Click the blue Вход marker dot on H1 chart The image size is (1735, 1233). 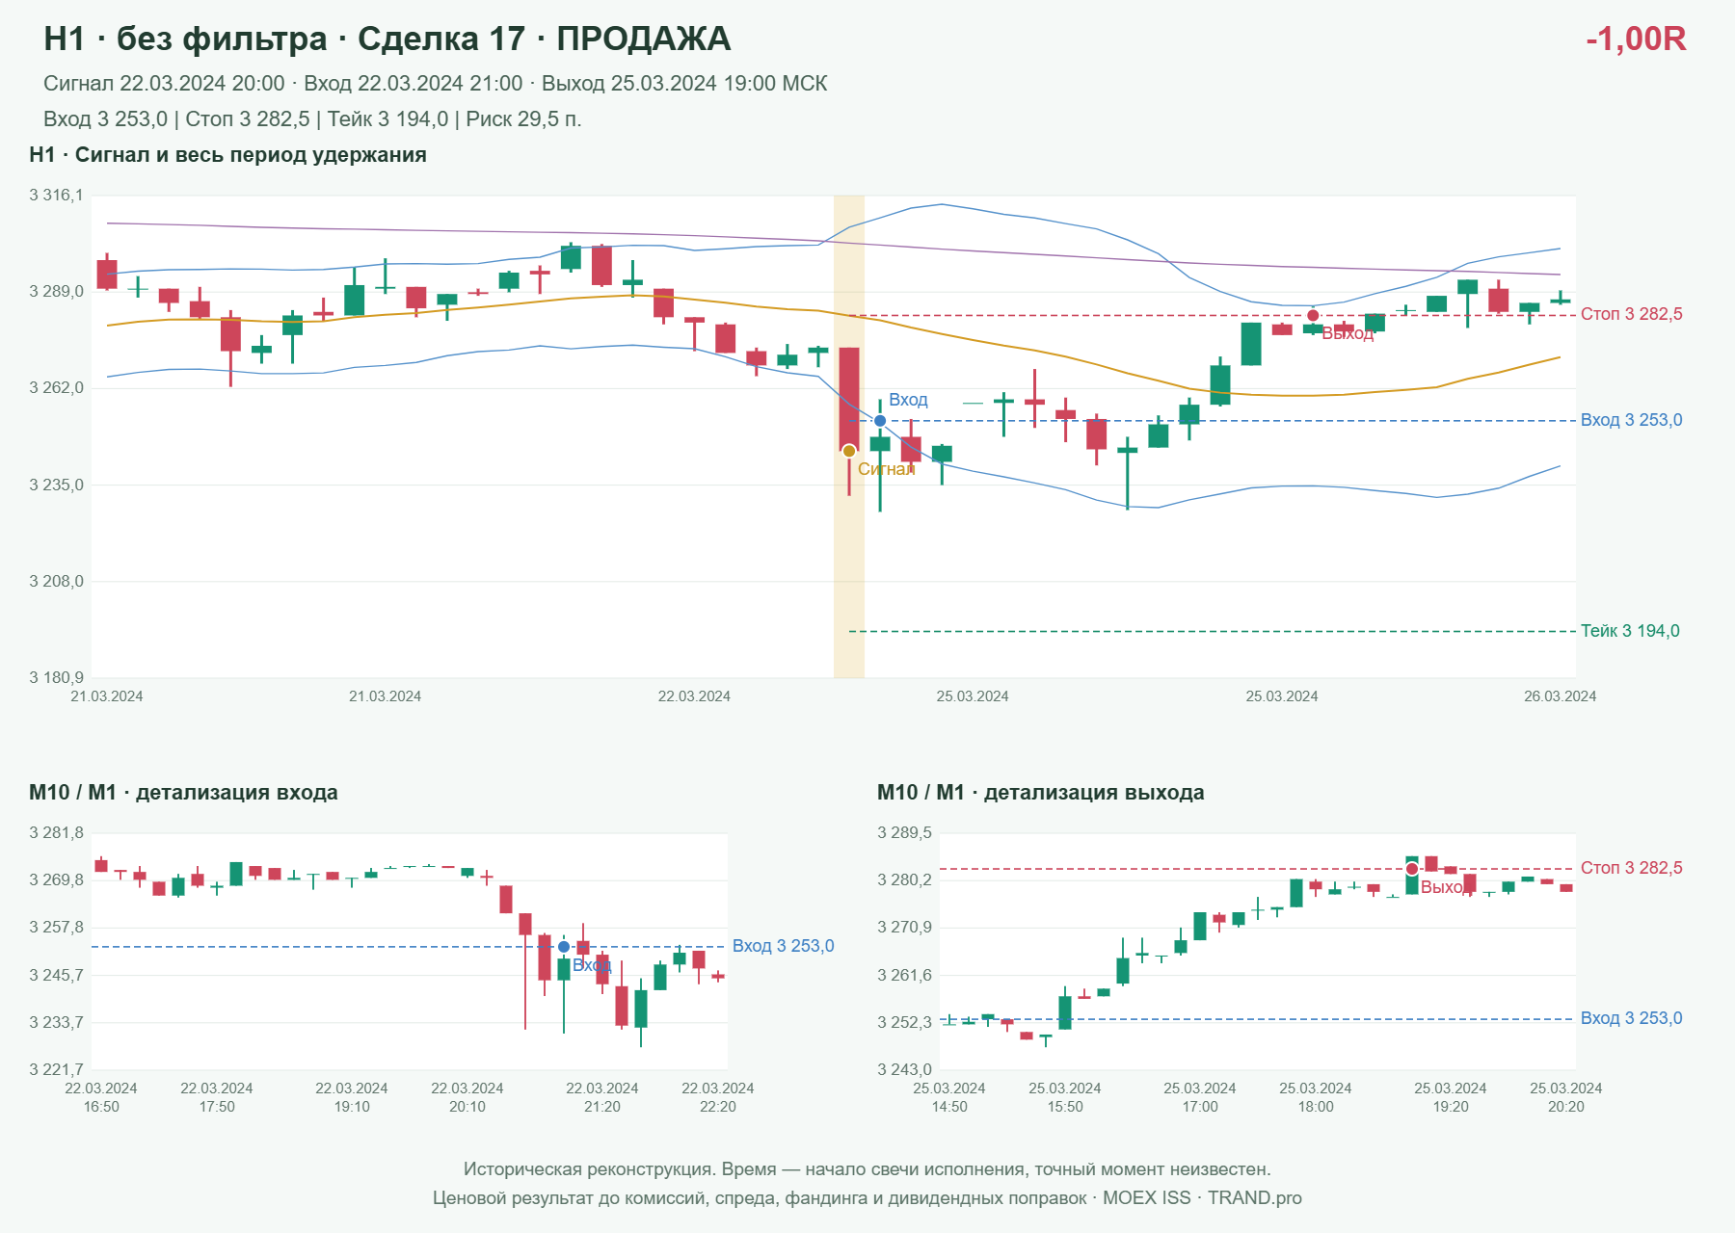[x=880, y=421]
